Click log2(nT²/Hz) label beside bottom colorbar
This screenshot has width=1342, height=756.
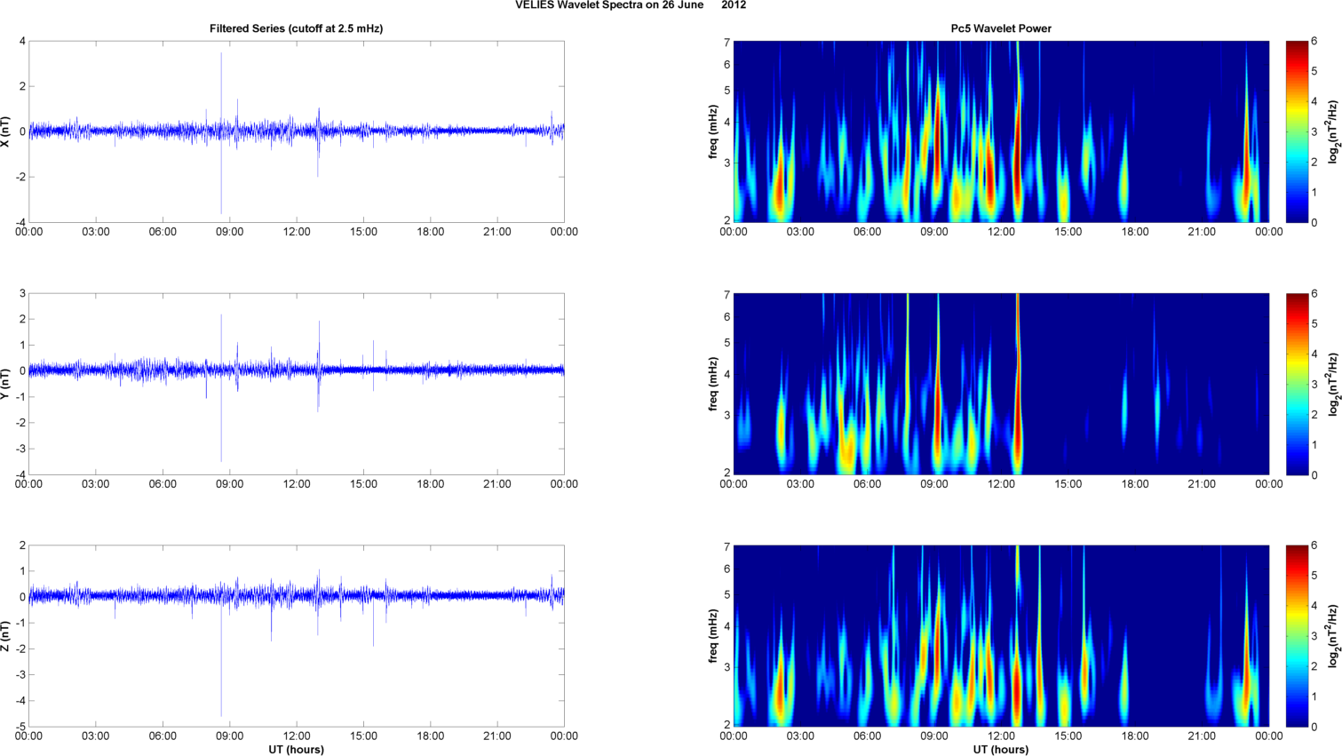pyautogui.click(x=1333, y=636)
